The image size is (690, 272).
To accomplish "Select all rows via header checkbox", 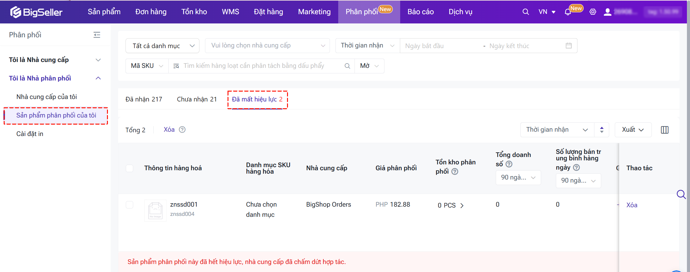I will pyautogui.click(x=129, y=168).
